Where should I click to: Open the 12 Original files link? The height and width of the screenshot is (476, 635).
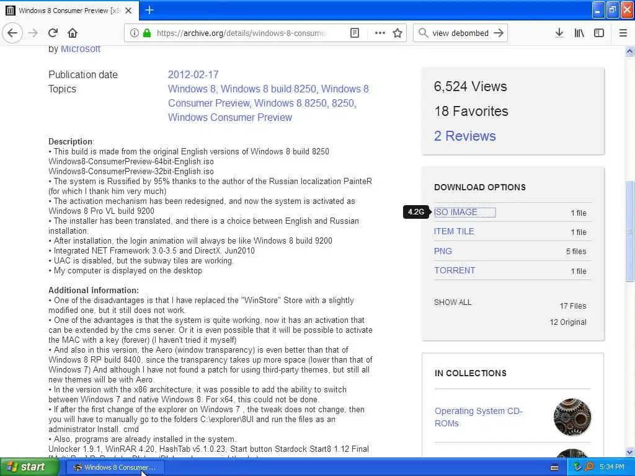pos(568,322)
